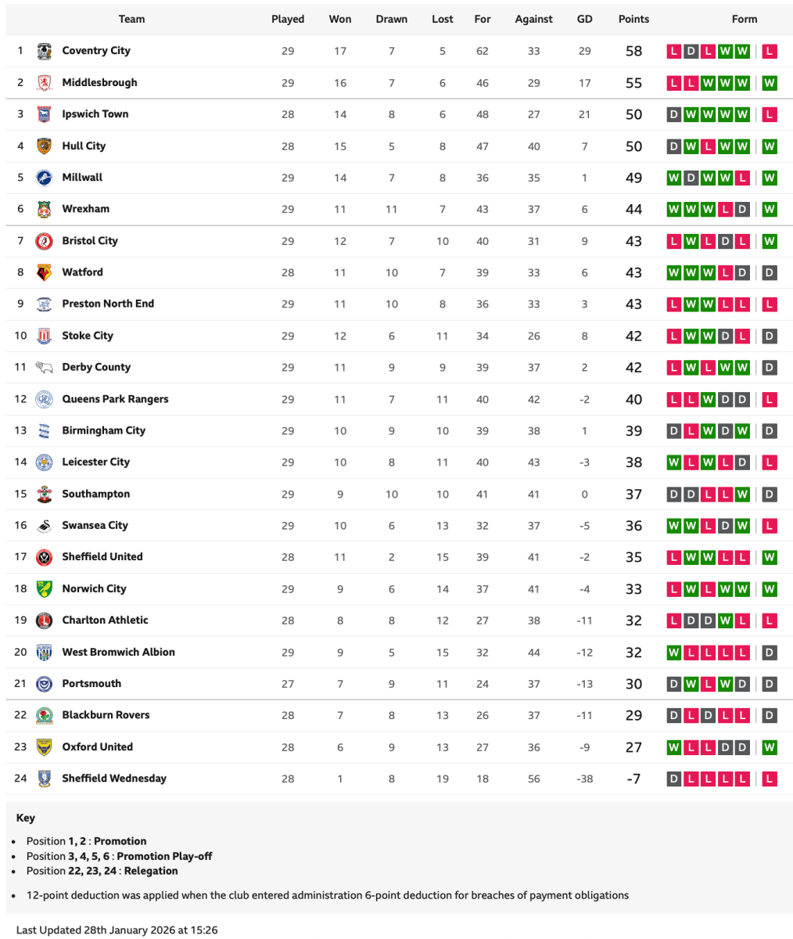Viewport: 793px width, 939px height.
Task: Click the Swansea City swan crest
Action: 44,526
